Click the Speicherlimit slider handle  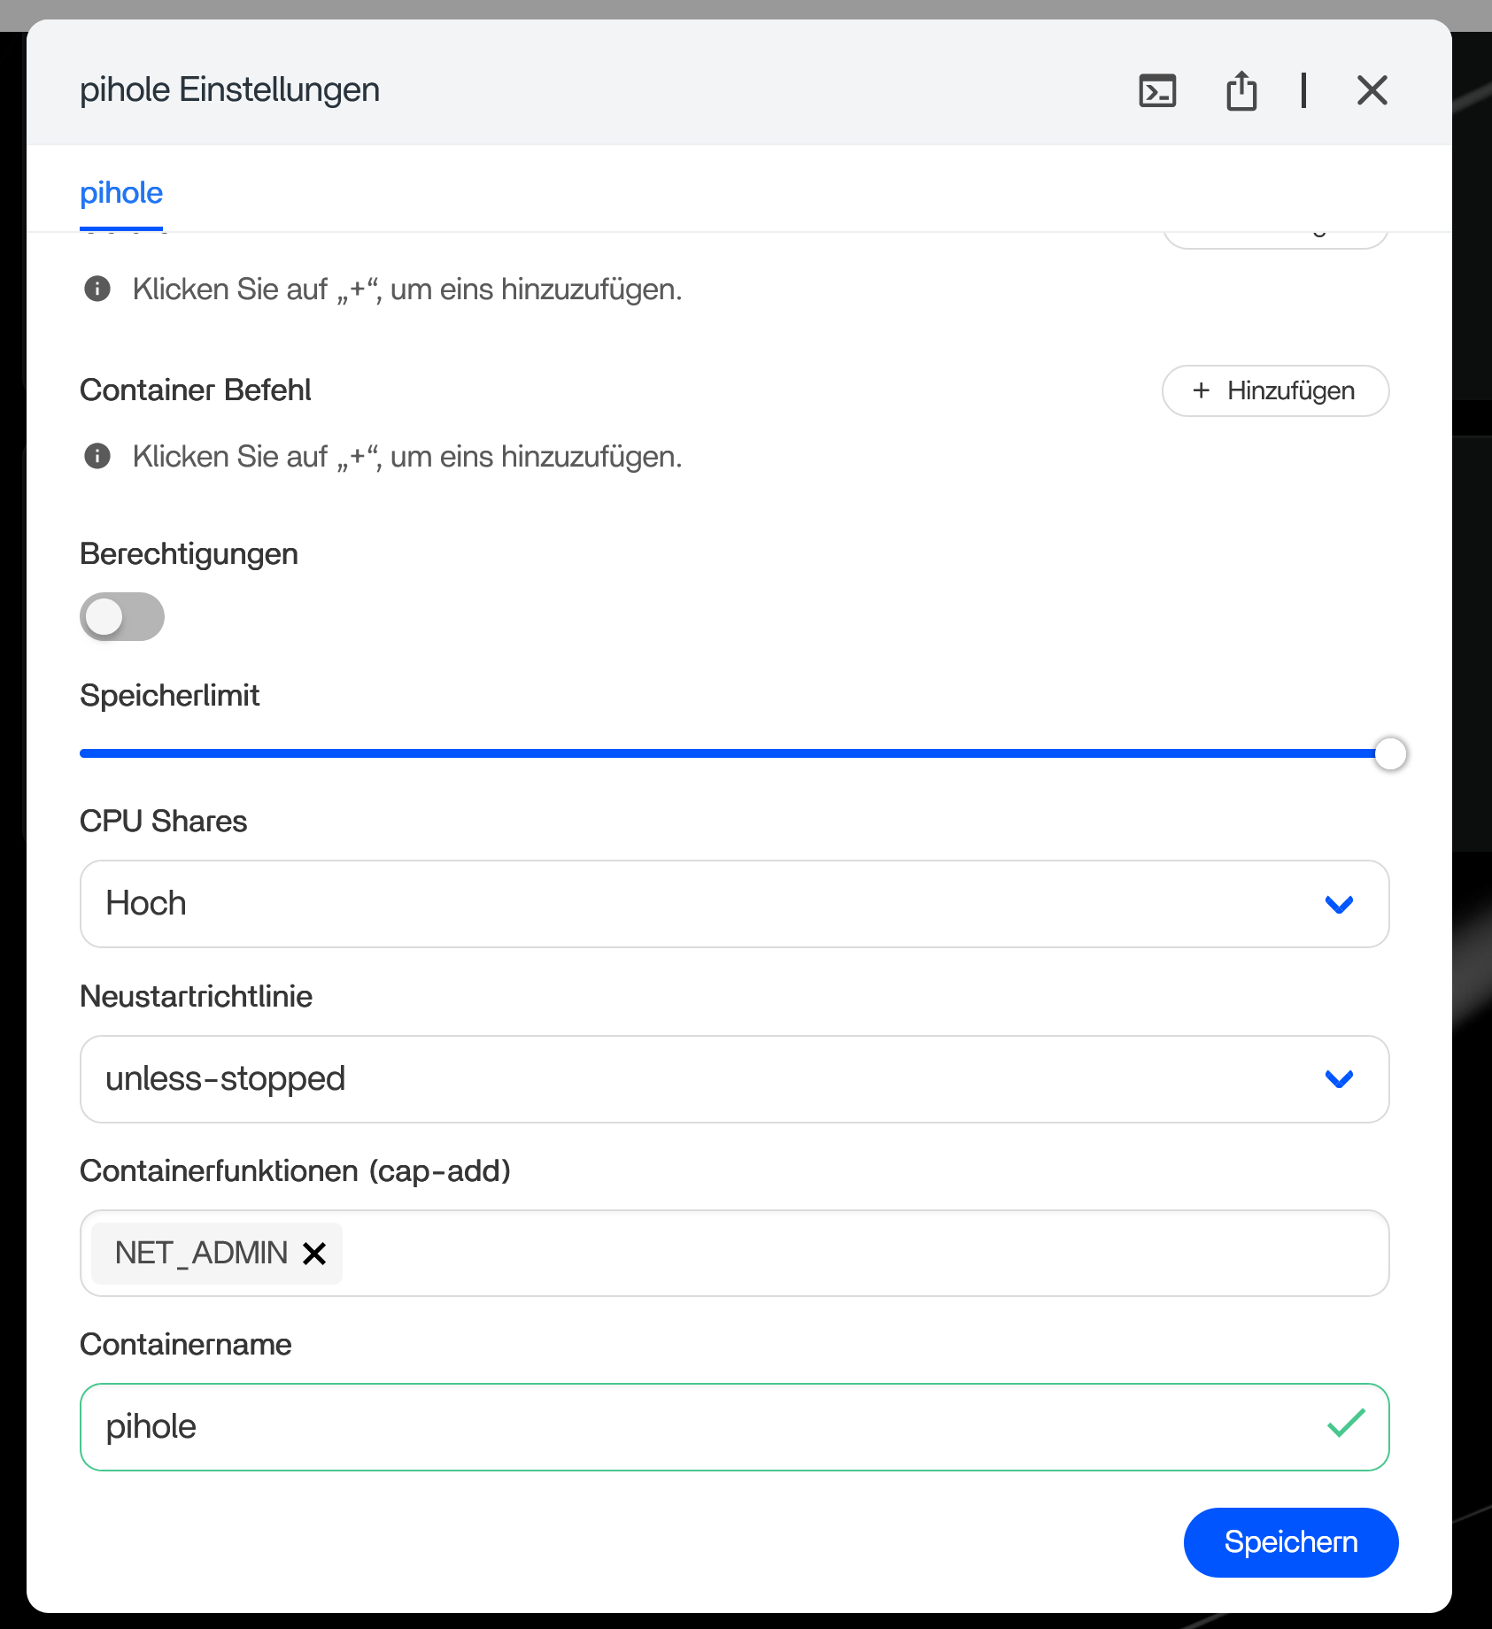click(1390, 754)
